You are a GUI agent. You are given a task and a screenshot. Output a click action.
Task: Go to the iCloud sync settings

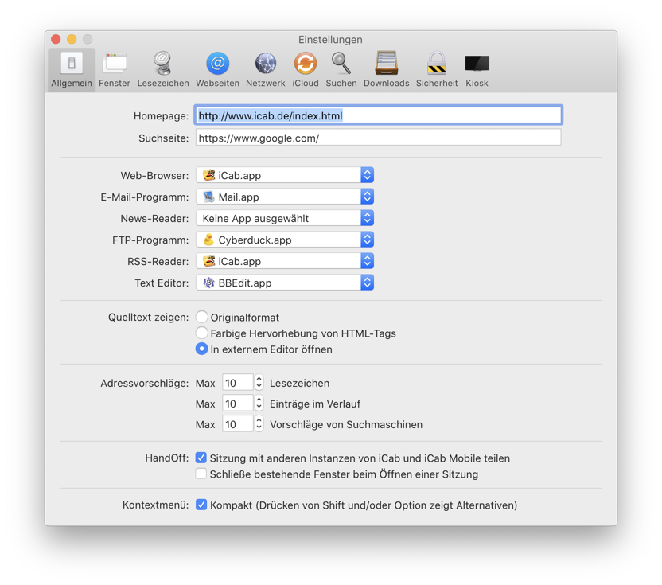click(306, 70)
